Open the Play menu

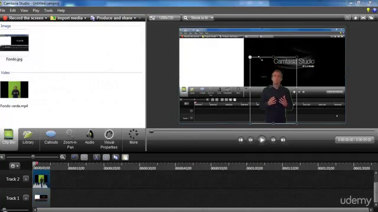(36, 11)
